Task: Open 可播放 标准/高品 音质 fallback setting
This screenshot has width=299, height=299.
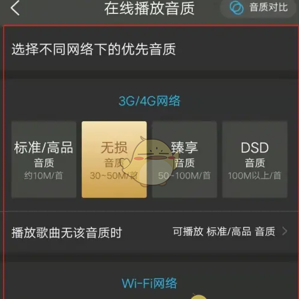Action: (224, 232)
